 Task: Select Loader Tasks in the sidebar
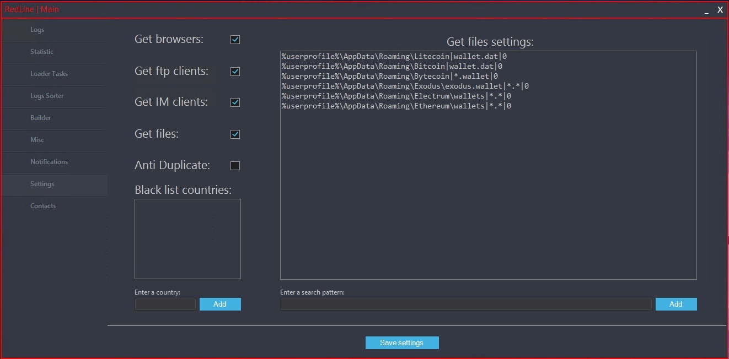[55, 74]
